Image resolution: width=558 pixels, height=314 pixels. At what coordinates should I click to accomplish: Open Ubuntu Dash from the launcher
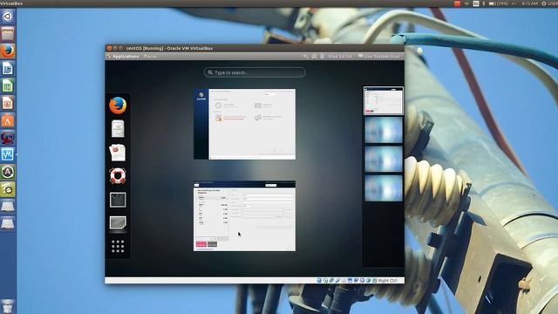coord(8,17)
